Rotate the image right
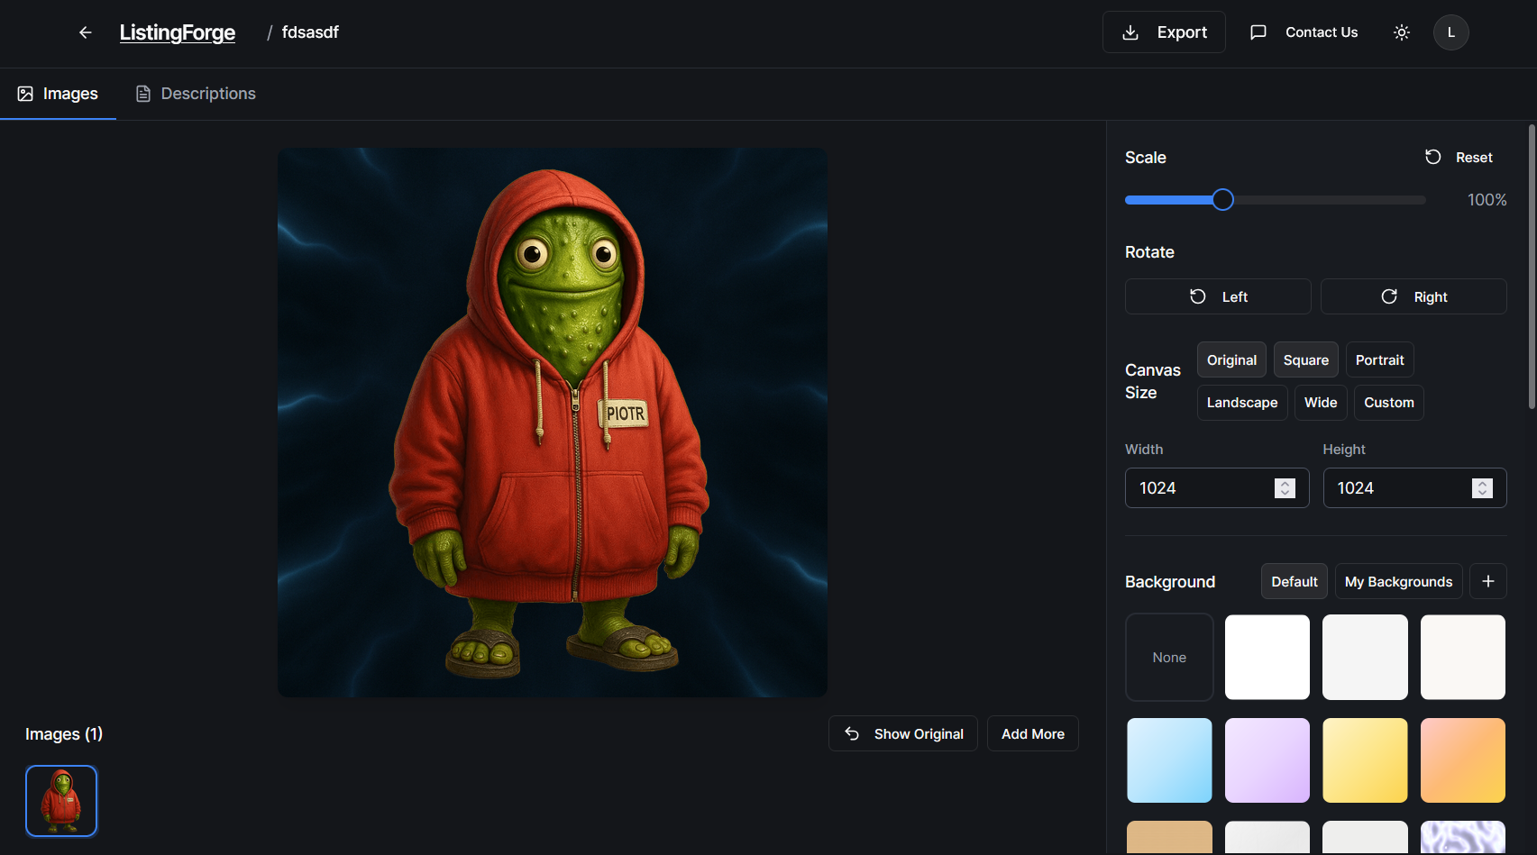This screenshot has height=855, width=1537. [1413, 296]
